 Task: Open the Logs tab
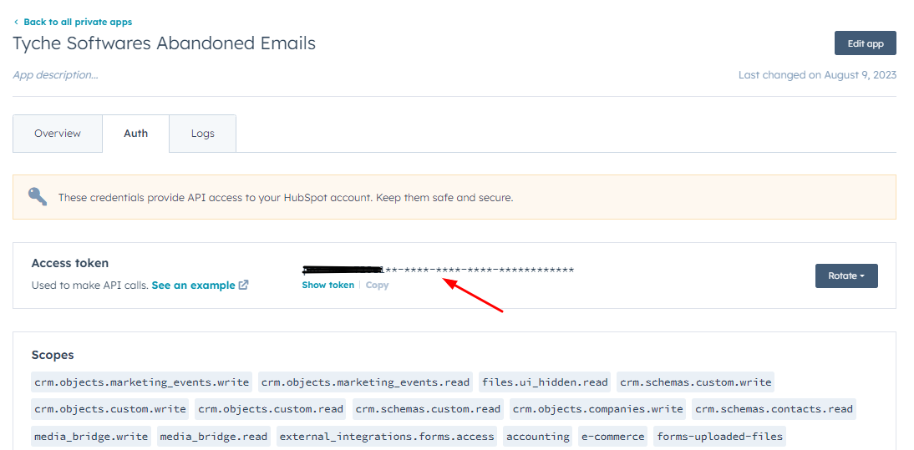pyautogui.click(x=203, y=134)
